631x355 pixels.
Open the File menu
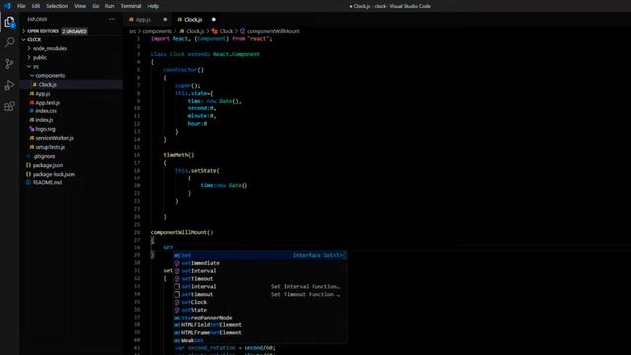click(x=21, y=6)
